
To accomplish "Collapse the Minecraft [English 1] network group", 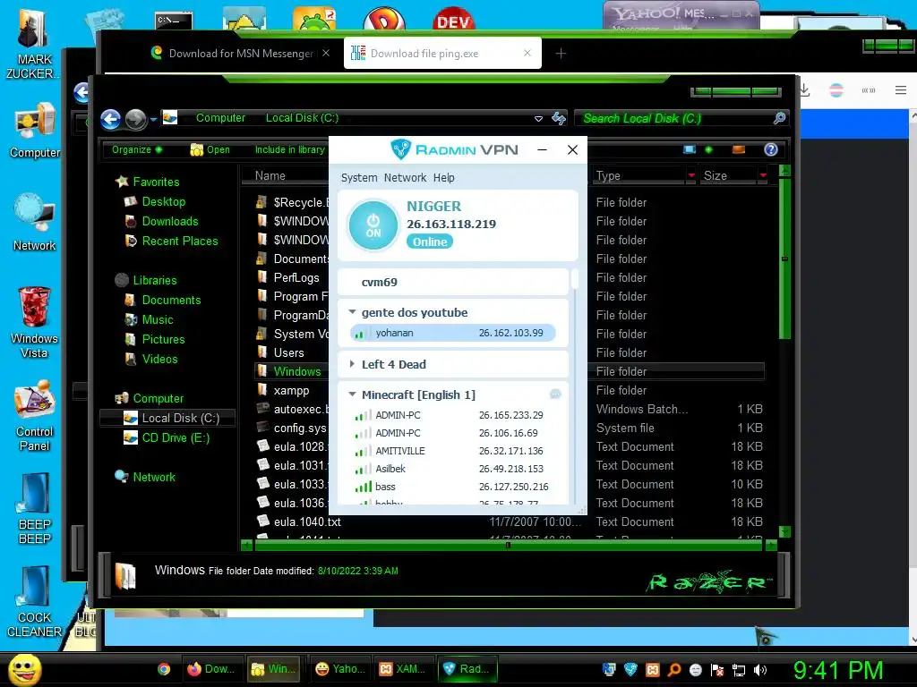I will (x=352, y=394).
